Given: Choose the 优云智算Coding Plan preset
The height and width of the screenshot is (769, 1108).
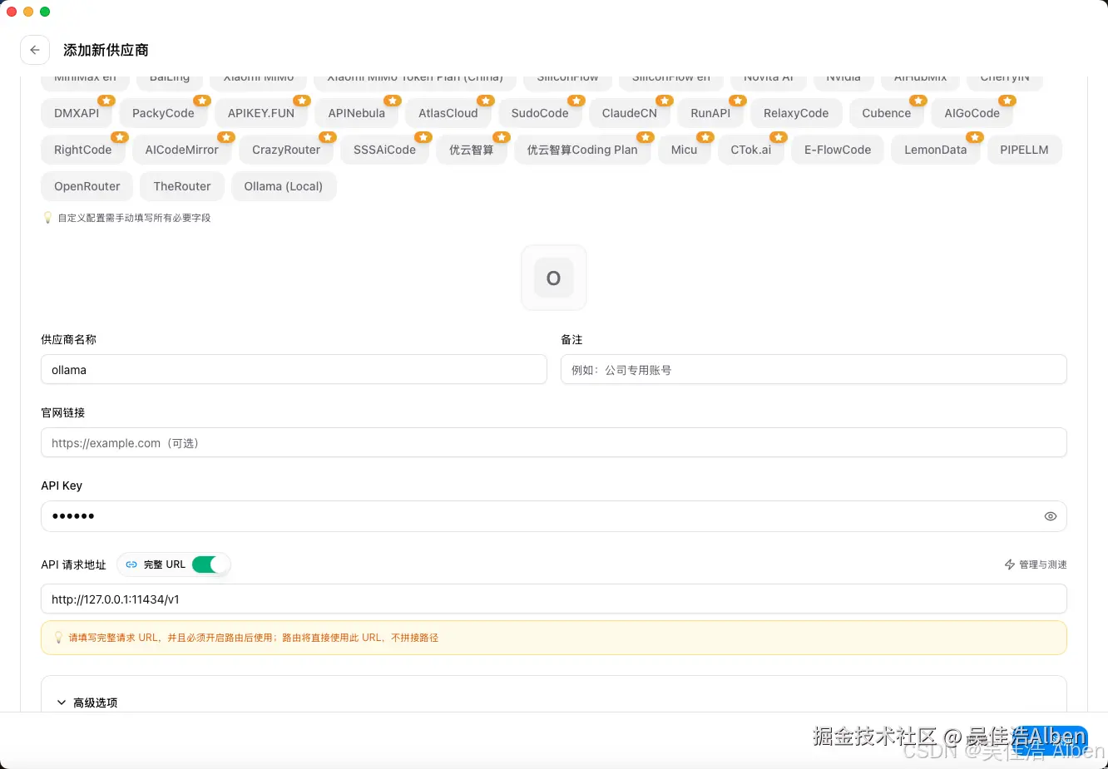Looking at the screenshot, I should [582, 150].
